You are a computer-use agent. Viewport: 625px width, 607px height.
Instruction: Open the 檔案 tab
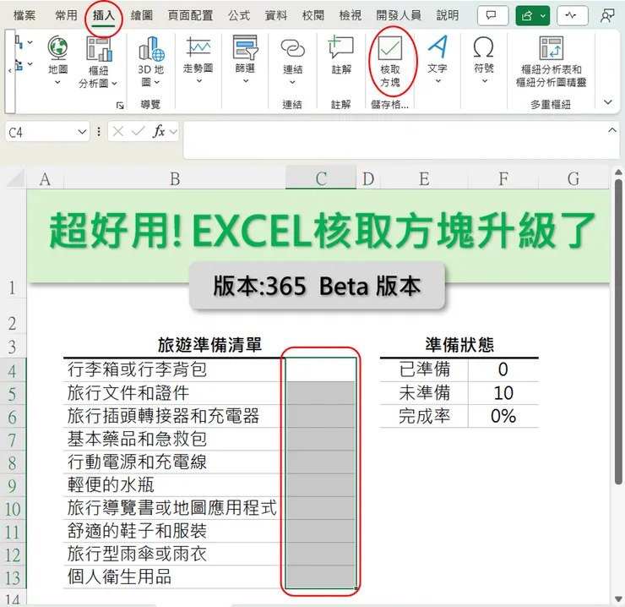[24, 15]
